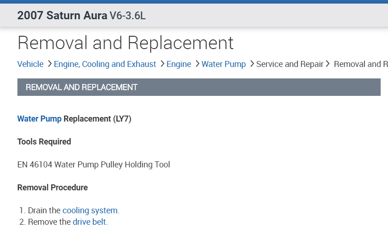Viewport: 388px width, 244px height.
Task: Click the V6-3.6L engine label
Action: coord(127,16)
